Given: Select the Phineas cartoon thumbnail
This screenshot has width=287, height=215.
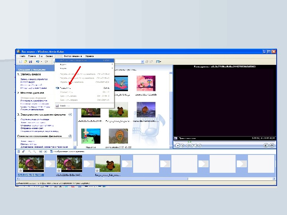Looking at the screenshot, I should (91, 136).
